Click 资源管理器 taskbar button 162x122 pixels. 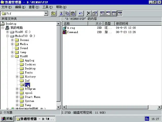tap(35, 119)
